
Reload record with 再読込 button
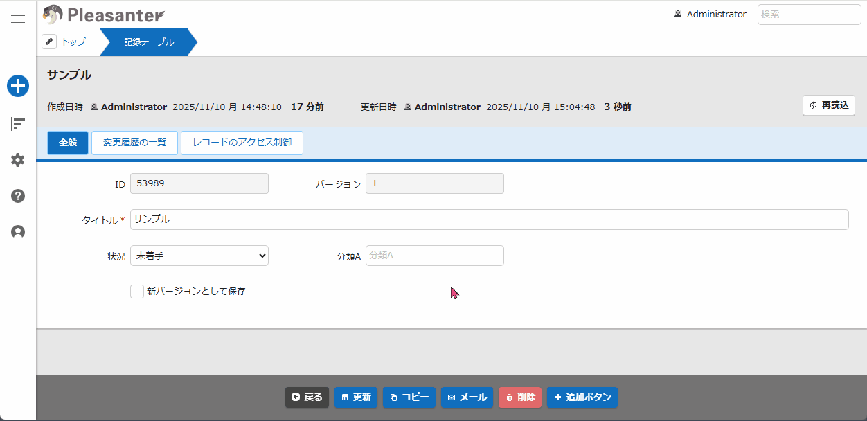point(829,105)
